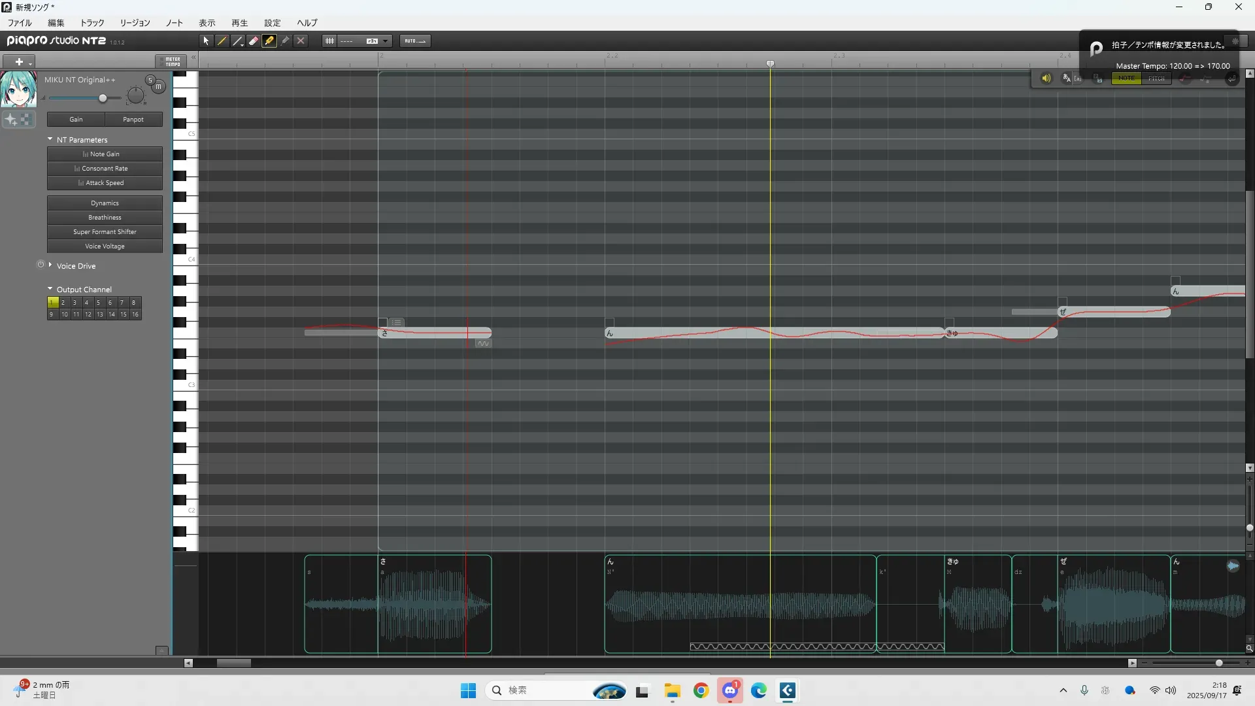Screen dimensions: 1255x706
Task: Toggle the track Mute M button
Action: [x=158, y=86]
